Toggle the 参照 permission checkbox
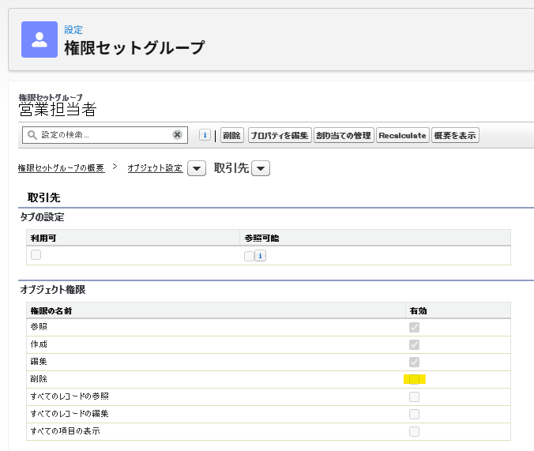Screen dimensions: 534x451 pyautogui.click(x=414, y=327)
